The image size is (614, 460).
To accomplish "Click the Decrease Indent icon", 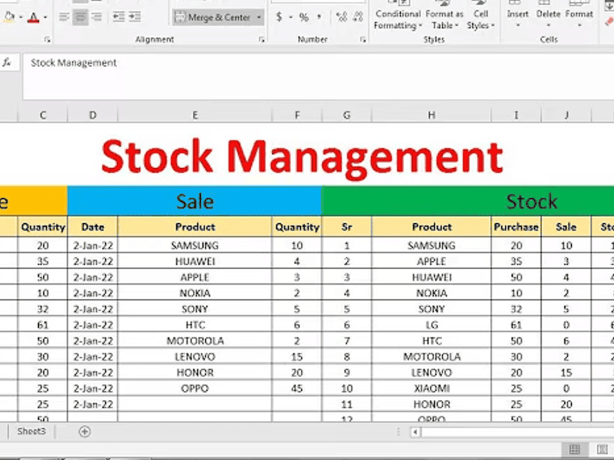I will click(119, 17).
